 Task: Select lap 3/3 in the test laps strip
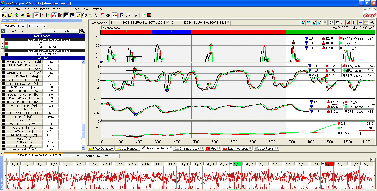tap(185, 164)
